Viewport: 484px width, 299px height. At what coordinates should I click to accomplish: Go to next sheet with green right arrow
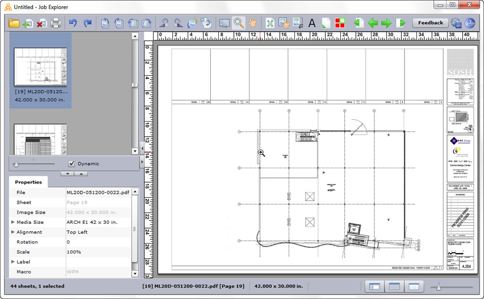tap(386, 23)
